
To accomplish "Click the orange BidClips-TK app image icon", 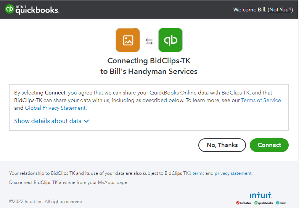I will point(128,40).
